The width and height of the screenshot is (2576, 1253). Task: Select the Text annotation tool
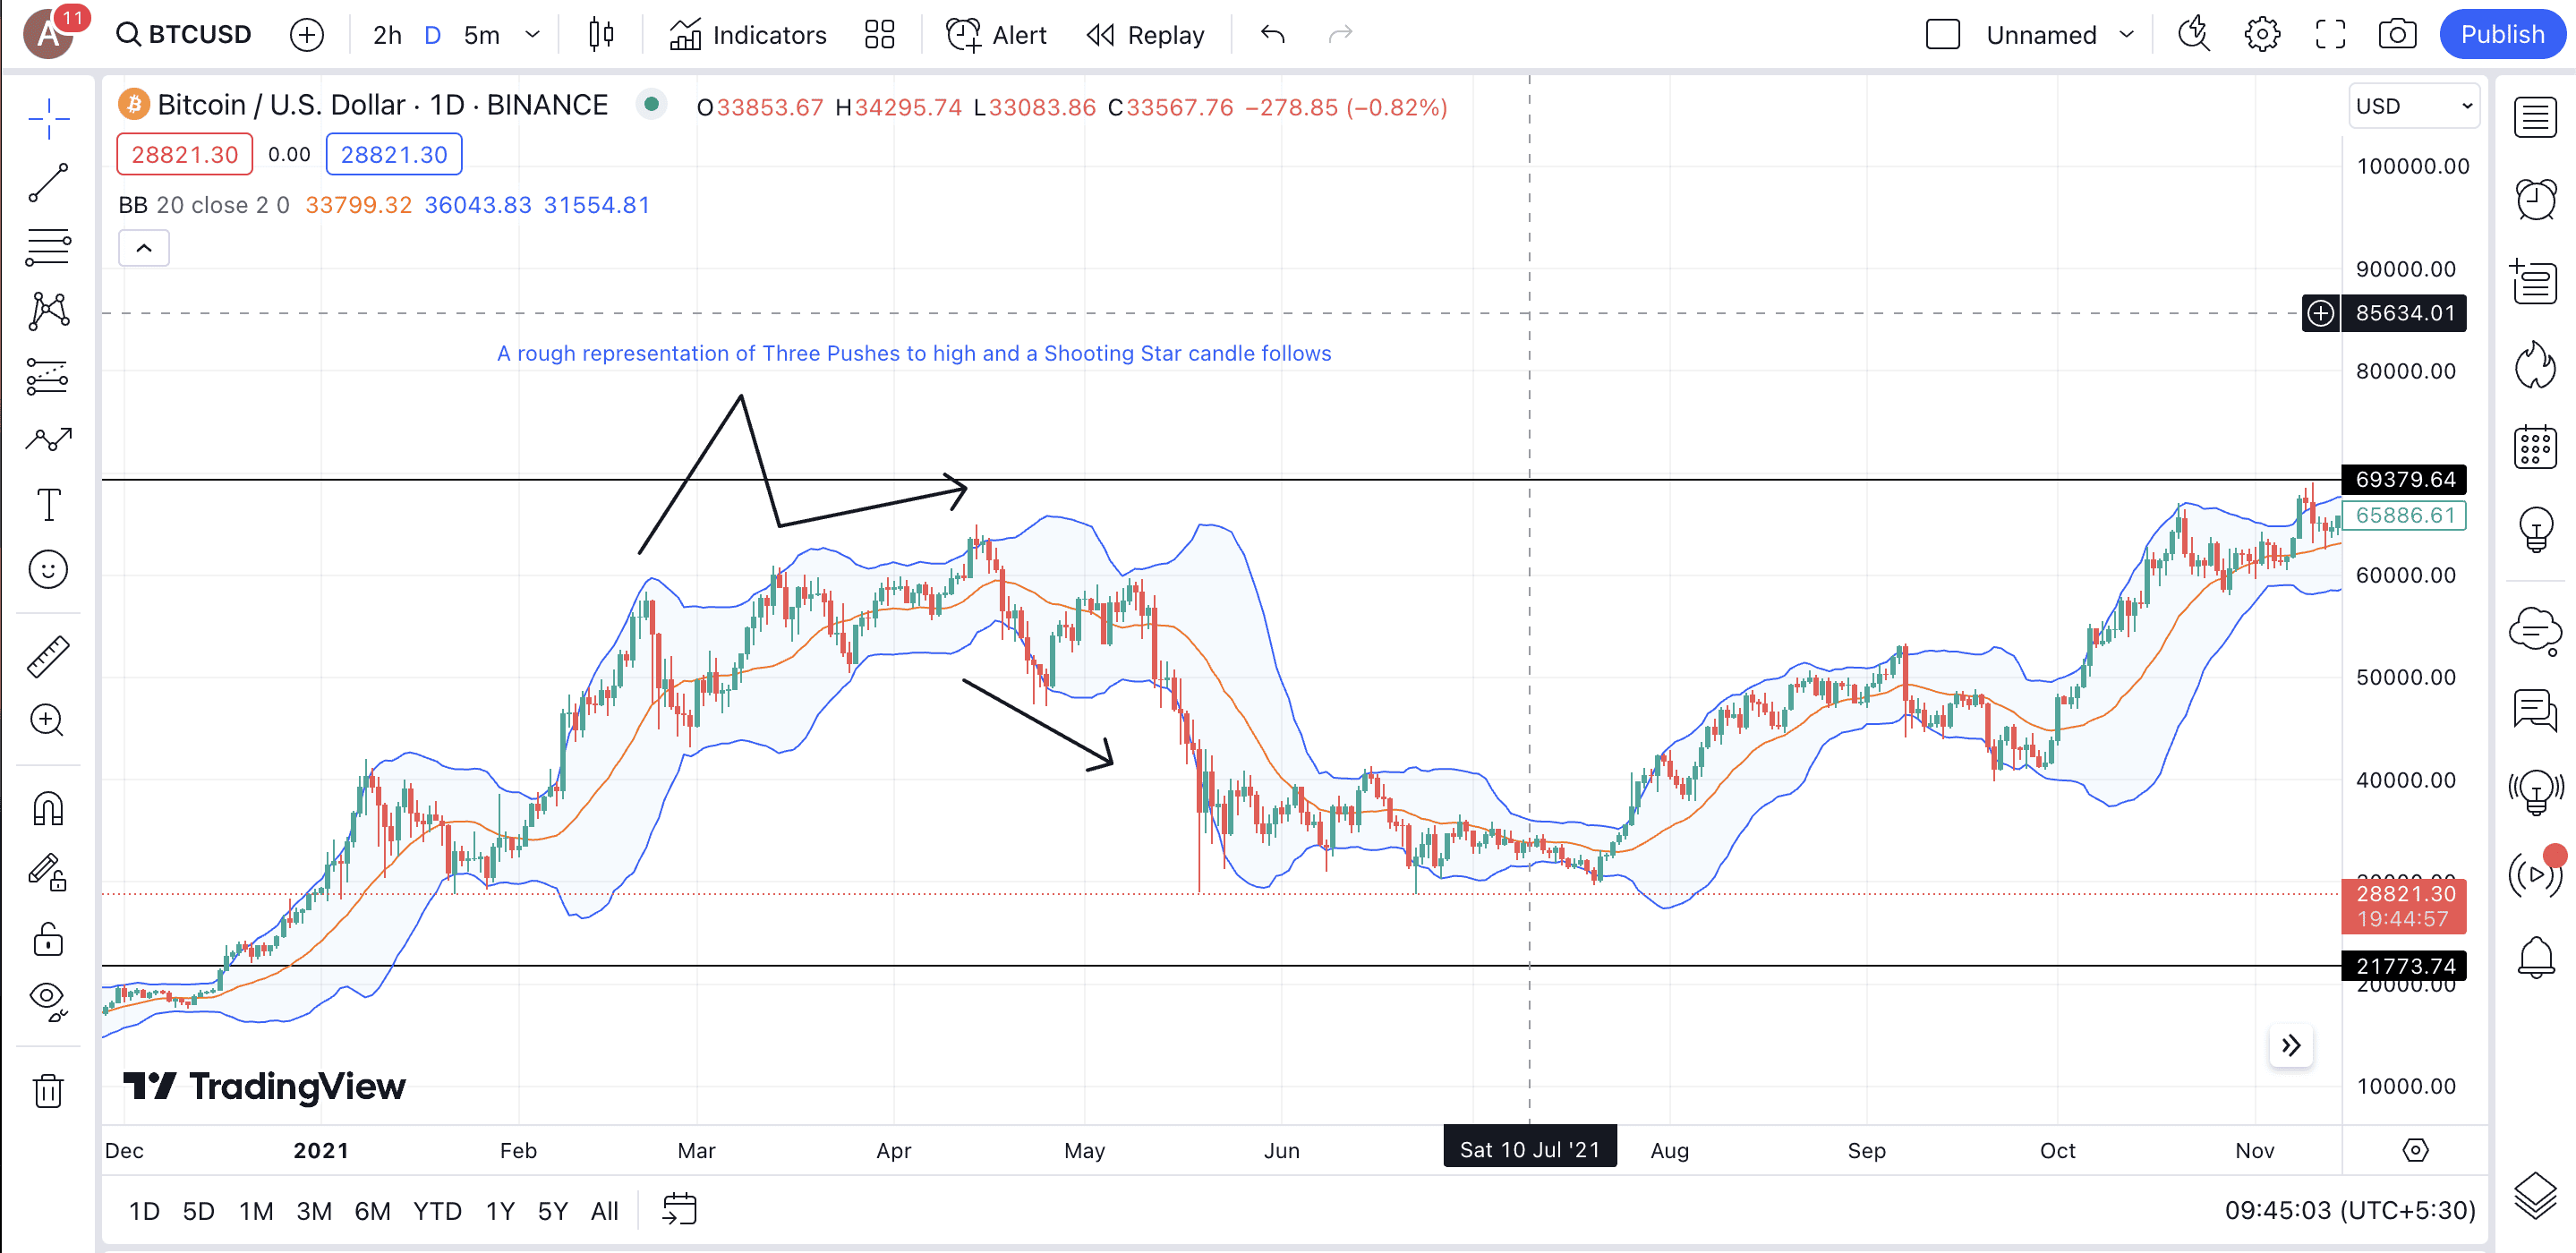tap(48, 504)
